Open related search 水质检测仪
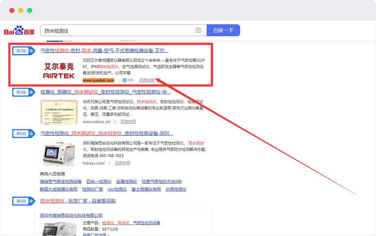The image size is (376, 236). (x=176, y=189)
